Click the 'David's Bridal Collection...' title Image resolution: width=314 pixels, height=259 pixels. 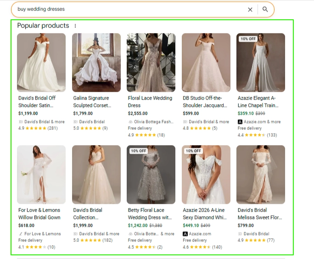point(88,214)
